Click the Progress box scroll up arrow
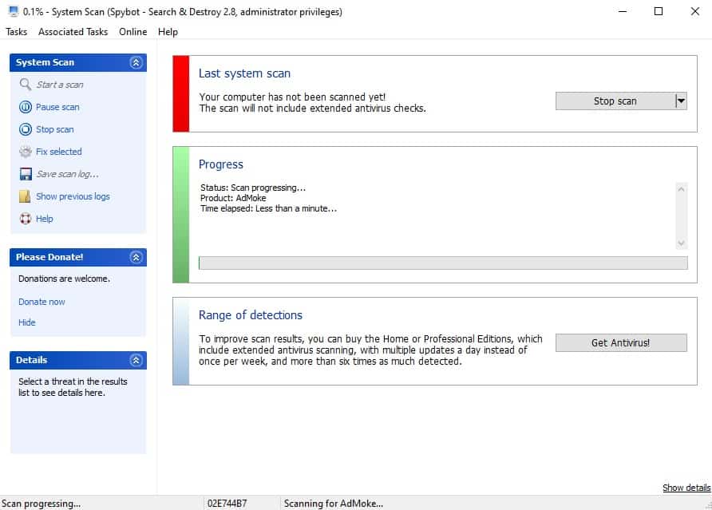 coord(681,189)
